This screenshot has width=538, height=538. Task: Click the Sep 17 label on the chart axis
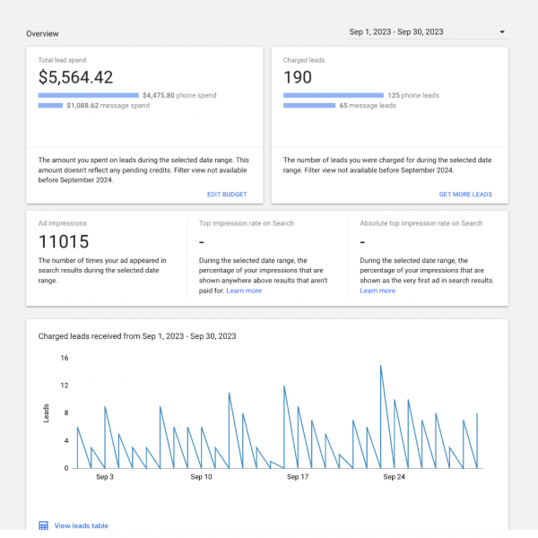click(x=298, y=477)
